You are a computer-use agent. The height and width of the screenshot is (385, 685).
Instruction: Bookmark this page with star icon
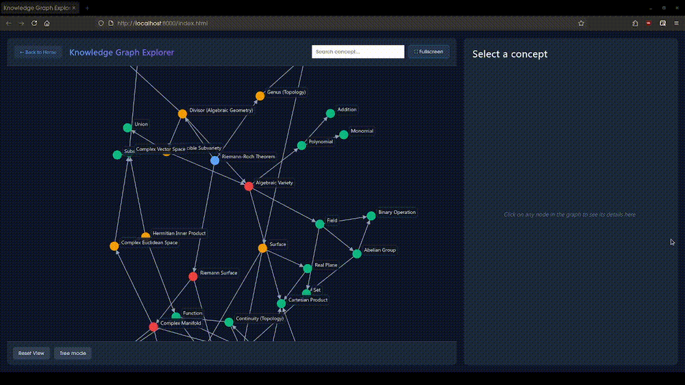coord(581,23)
